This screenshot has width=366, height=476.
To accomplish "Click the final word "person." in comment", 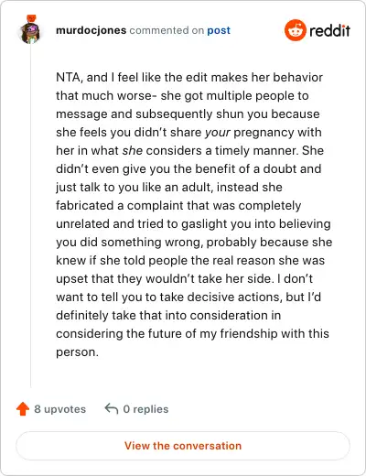I will tap(77, 352).
